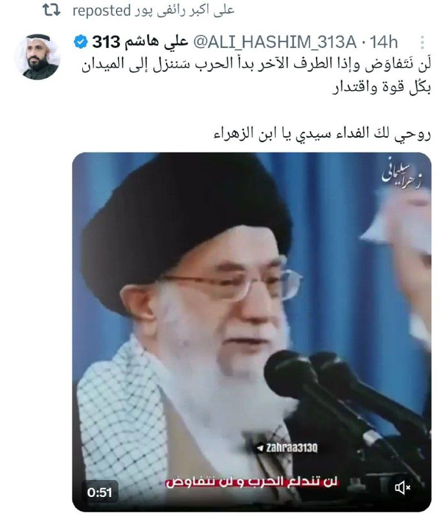
Task: Unmute the video with speaker icon
Action: pyautogui.click(x=402, y=488)
